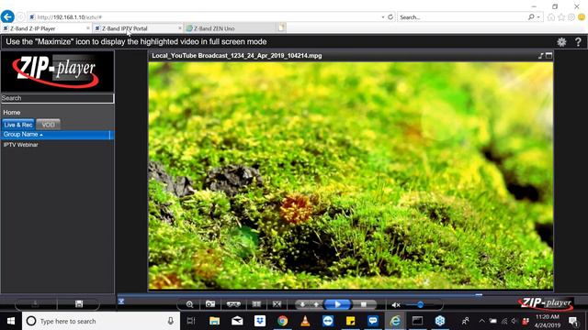Open the IPTV Webinar group
Image resolution: width=588 pixels, height=330 pixels.
(21, 145)
